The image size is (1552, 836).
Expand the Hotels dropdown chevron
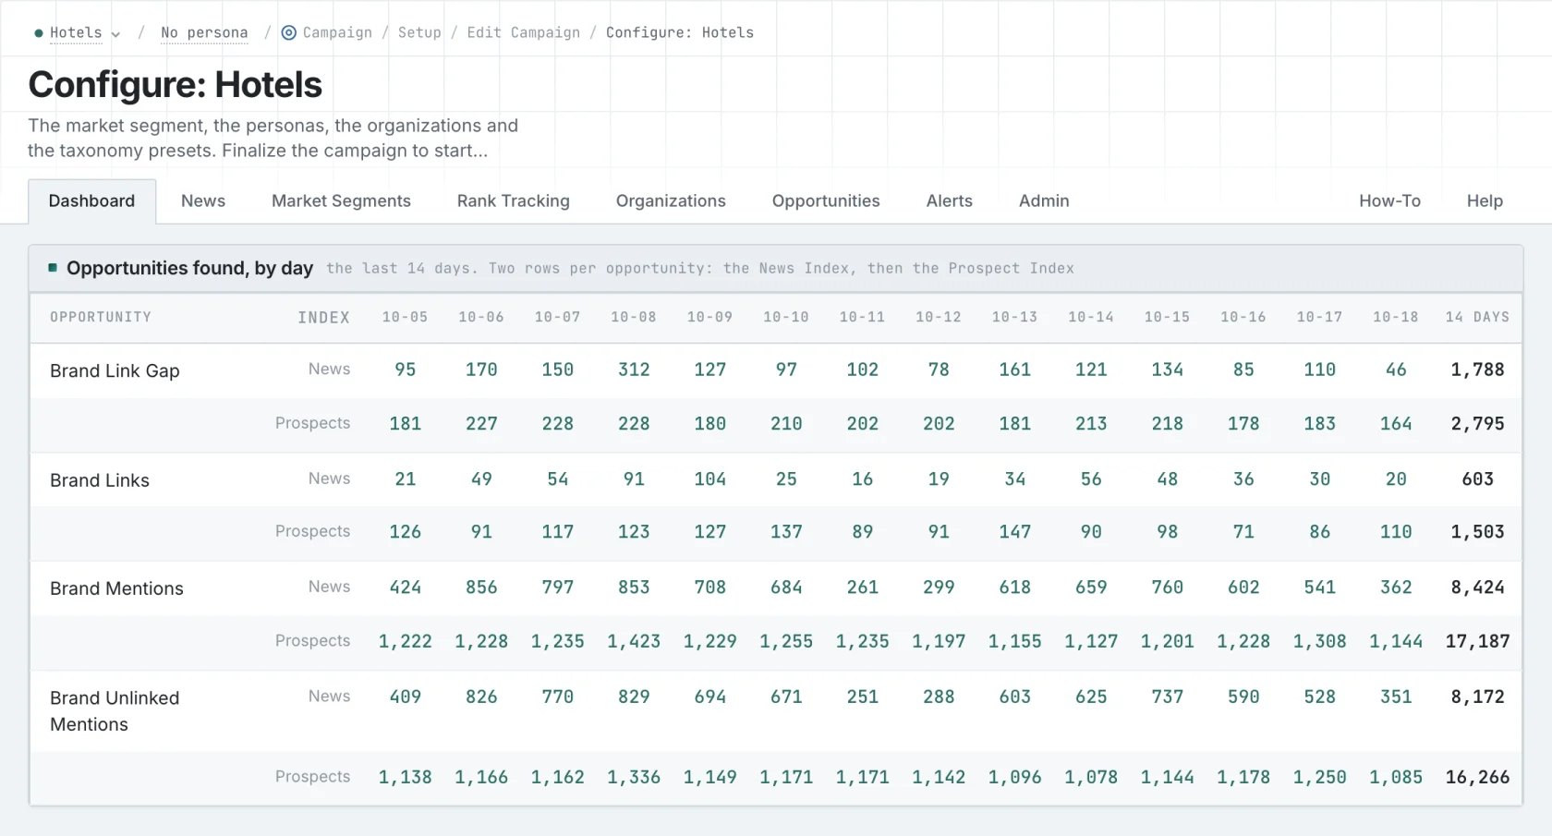[x=115, y=34]
